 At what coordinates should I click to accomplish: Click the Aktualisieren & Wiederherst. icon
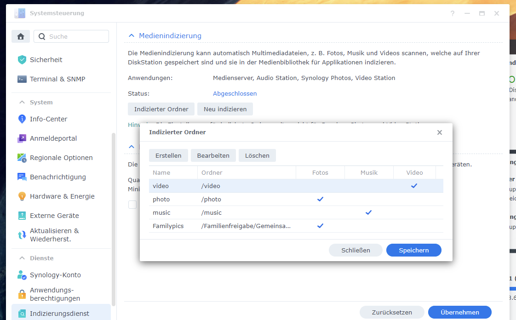(22, 235)
